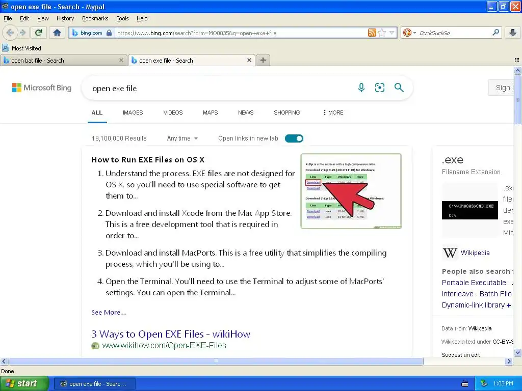Switch to the MAPS tab
Screen dimensions: 522x391
click(211, 113)
